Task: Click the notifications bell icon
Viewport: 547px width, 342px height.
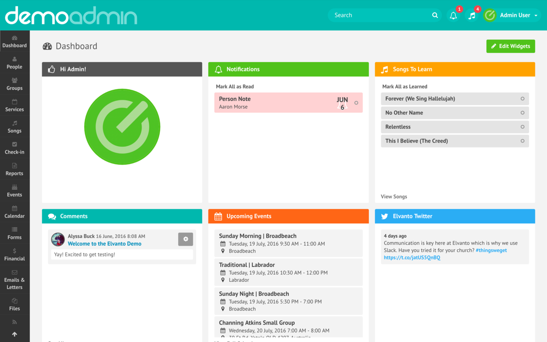Action: (453, 15)
